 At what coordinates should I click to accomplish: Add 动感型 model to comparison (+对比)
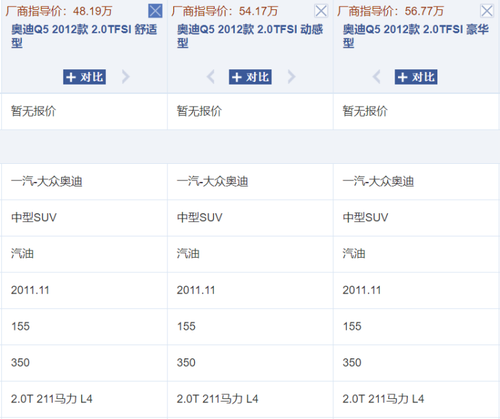(x=250, y=77)
